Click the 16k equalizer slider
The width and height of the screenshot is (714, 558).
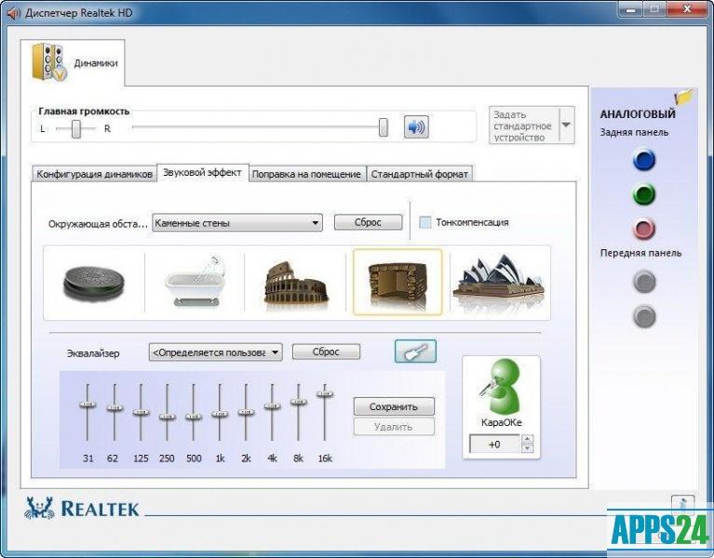[325, 393]
